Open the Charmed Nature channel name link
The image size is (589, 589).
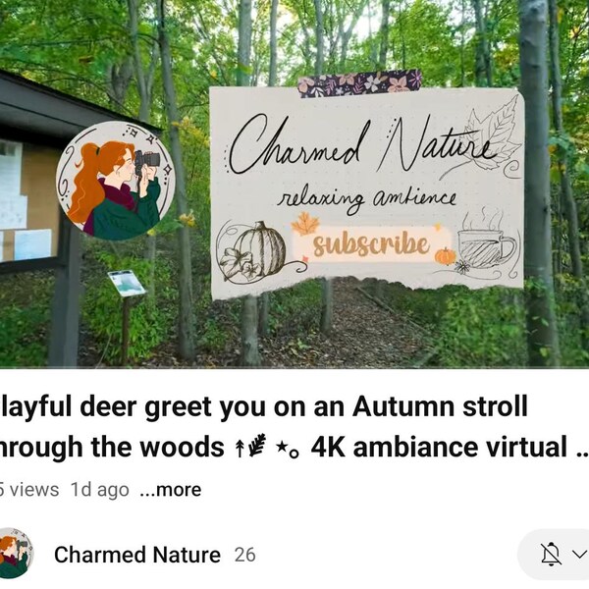[x=137, y=555]
